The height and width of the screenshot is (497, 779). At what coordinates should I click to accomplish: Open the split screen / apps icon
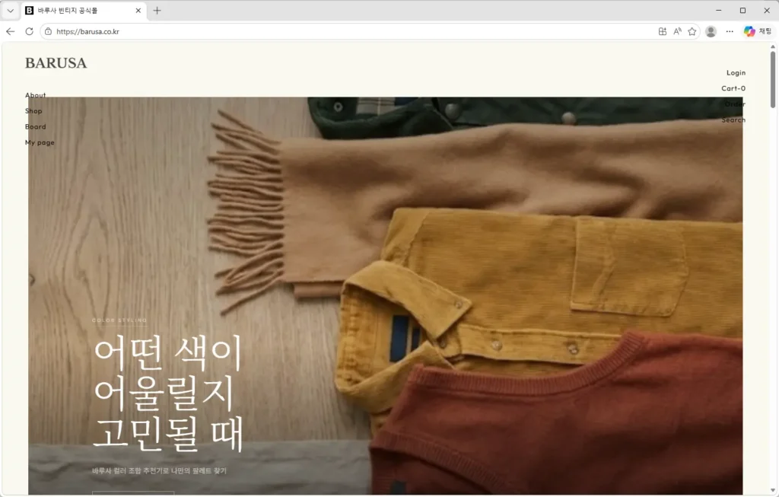point(663,31)
